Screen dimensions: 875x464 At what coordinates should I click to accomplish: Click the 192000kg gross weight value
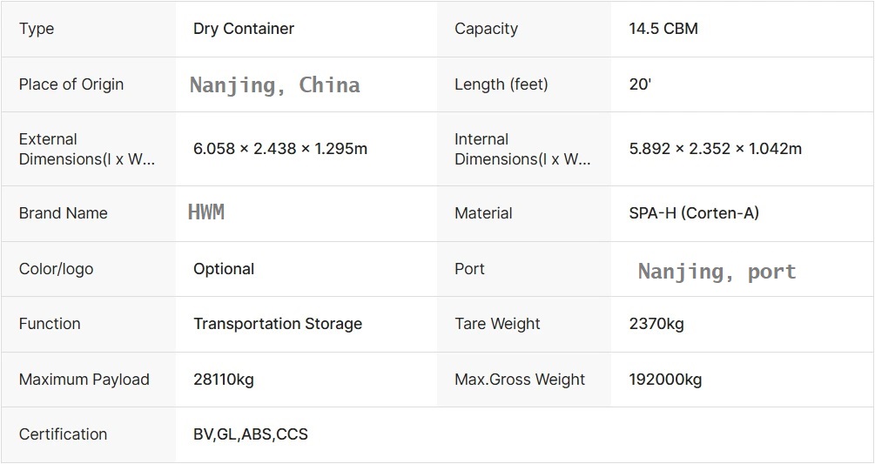coord(665,380)
